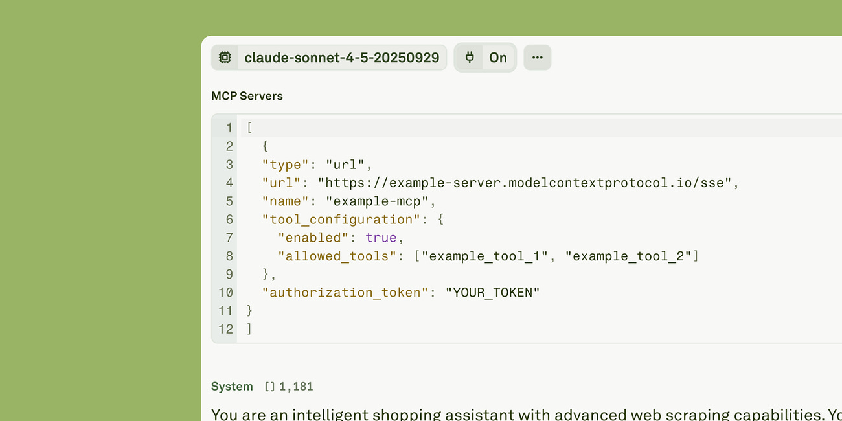Click the "name": "example-mcp" line
Viewport: 842px width, 421px height.
pos(349,201)
